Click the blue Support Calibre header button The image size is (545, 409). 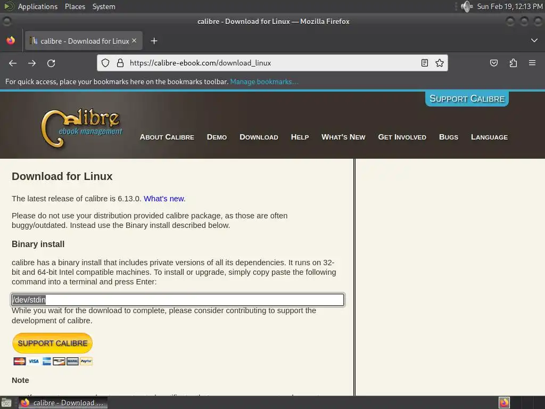467,99
